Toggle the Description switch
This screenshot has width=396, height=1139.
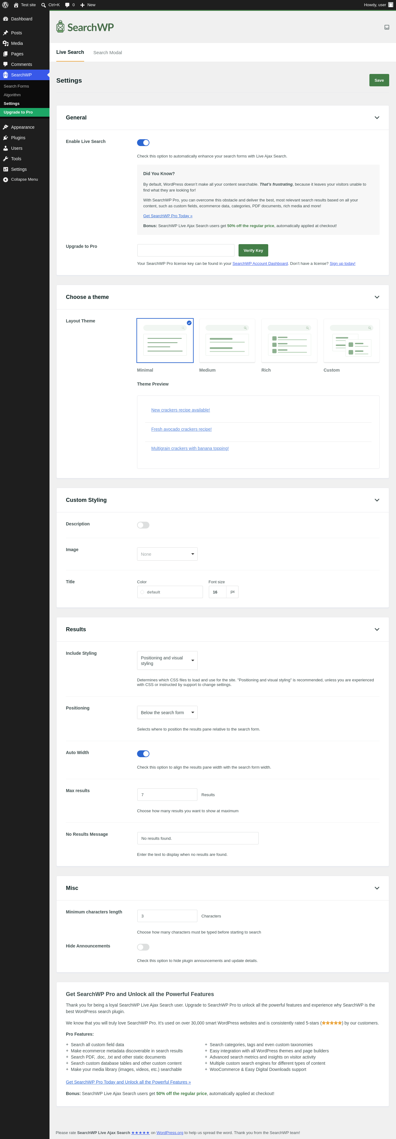[143, 525]
